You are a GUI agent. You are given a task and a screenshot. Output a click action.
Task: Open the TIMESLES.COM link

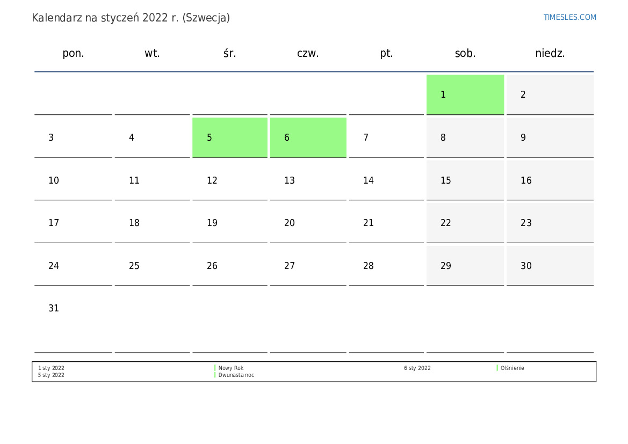[x=569, y=17]
